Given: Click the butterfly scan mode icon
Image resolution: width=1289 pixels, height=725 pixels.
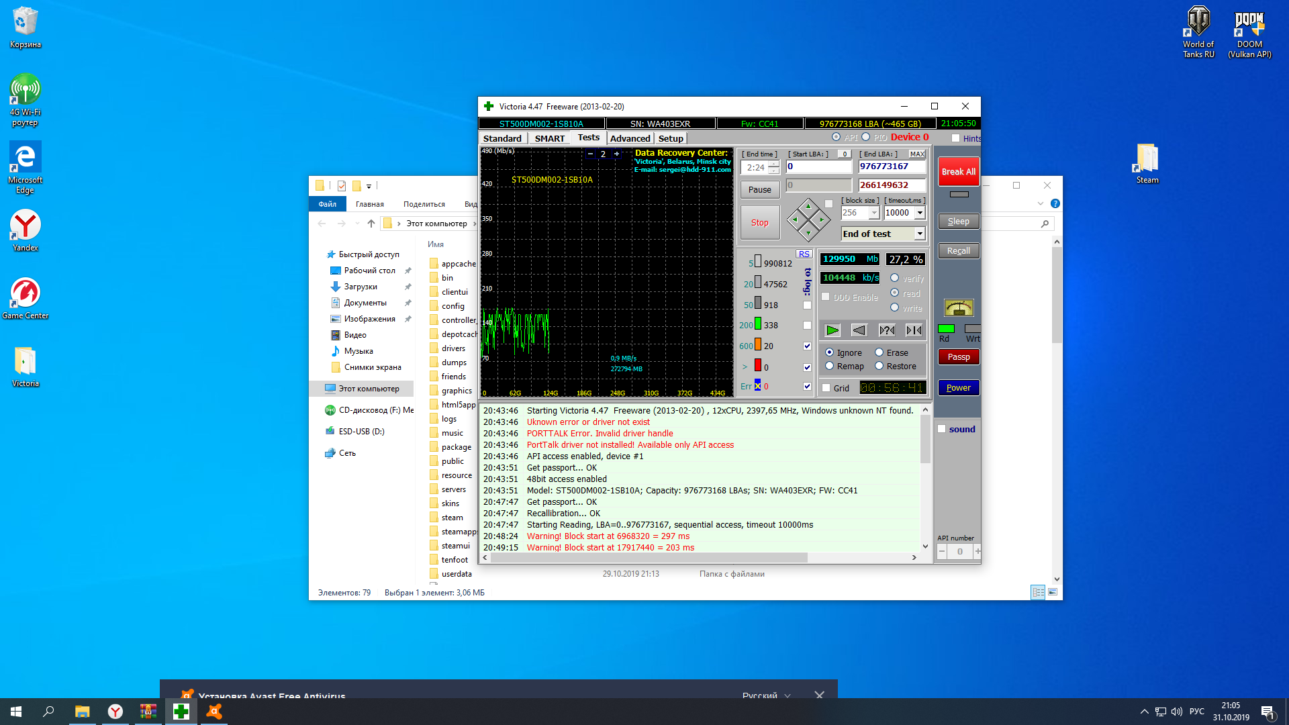Looking at the screenshot, I should [x=914, y=330].
